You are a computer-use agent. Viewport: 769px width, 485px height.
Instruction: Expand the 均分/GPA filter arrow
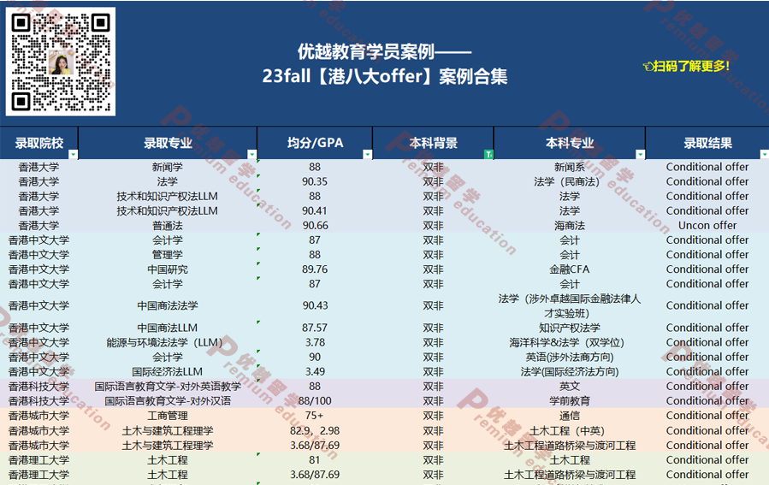367,155
